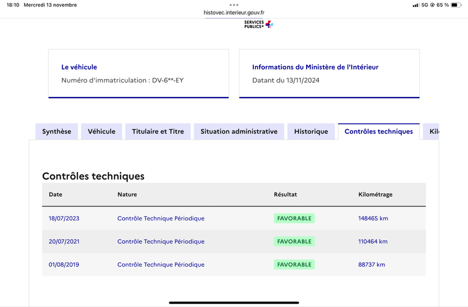Tap the 18:10 clock in status bar
Viewport: 468px width, 307px height.
tap(13, 5)
